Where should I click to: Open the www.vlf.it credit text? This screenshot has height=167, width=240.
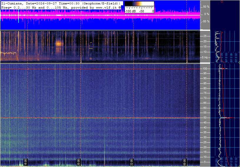click(x=107, y=7)
